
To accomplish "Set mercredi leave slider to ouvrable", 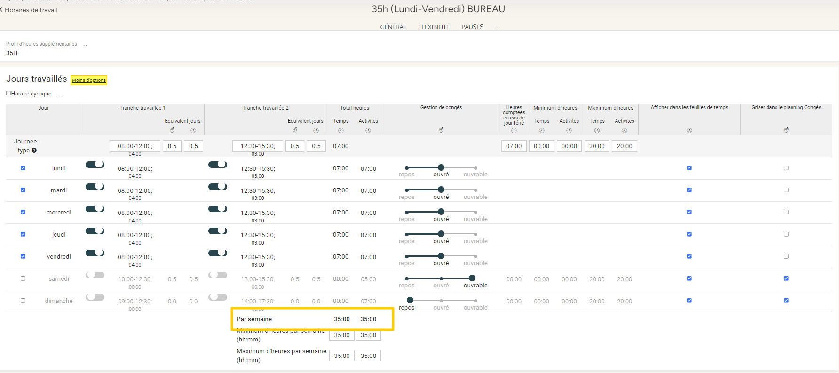I will pyautogui.click(x=475, y=212).
